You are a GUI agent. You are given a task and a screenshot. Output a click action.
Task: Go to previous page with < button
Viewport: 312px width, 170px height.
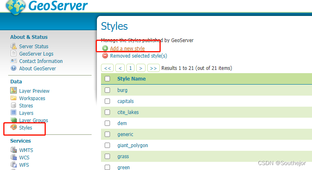click(x=120, y=68)
